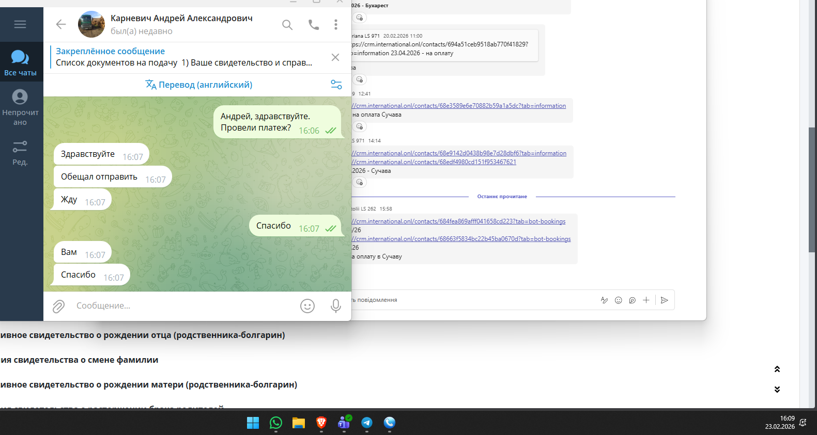This screenshot has height=435, width=817.
Task: Click the double-chevron up arrow
Action: [x=777, y=369]
